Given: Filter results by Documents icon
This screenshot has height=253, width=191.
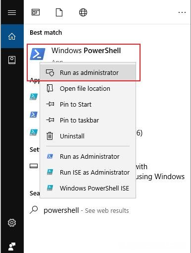Looking at the screenshot, I should 59,12.
